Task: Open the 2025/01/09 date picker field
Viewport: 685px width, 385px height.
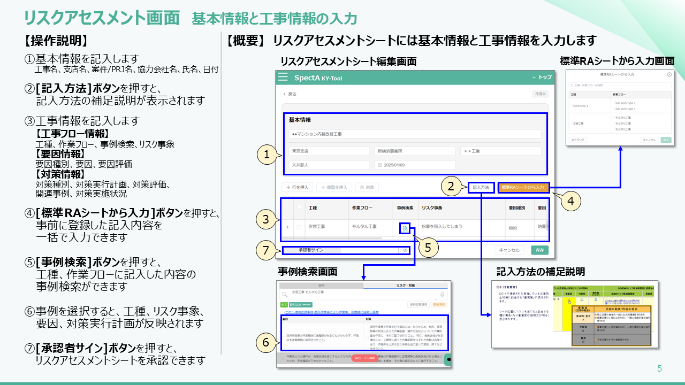Action: pyautogui.click(x=415, y=165)
